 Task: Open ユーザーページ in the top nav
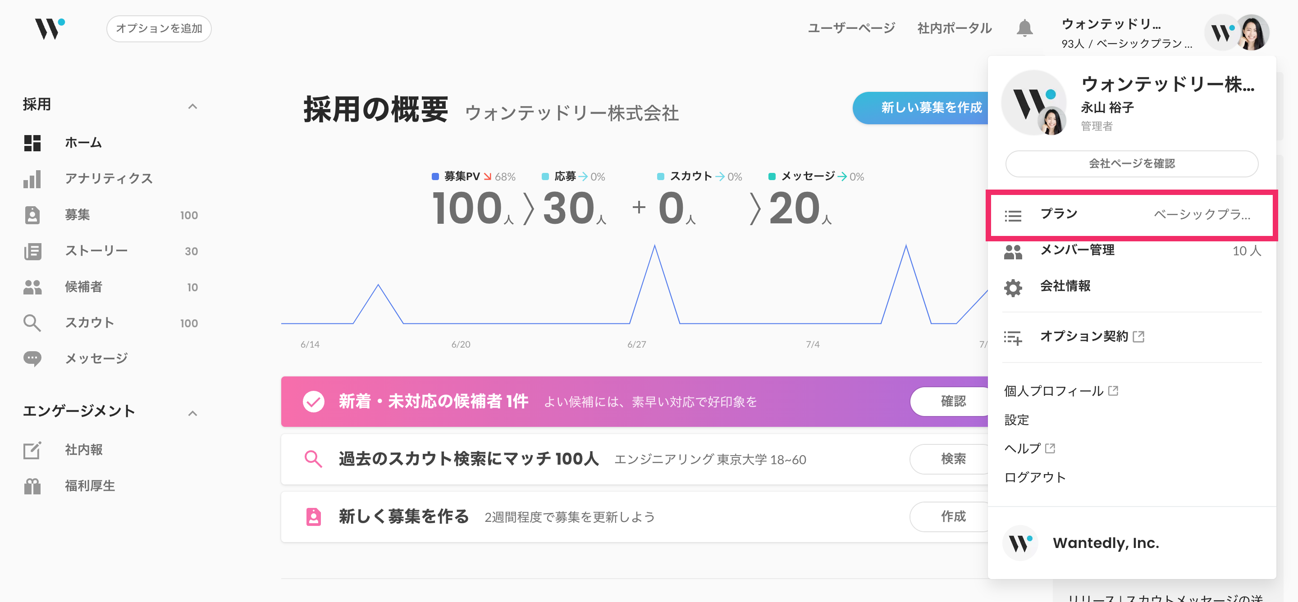[851, 28]
